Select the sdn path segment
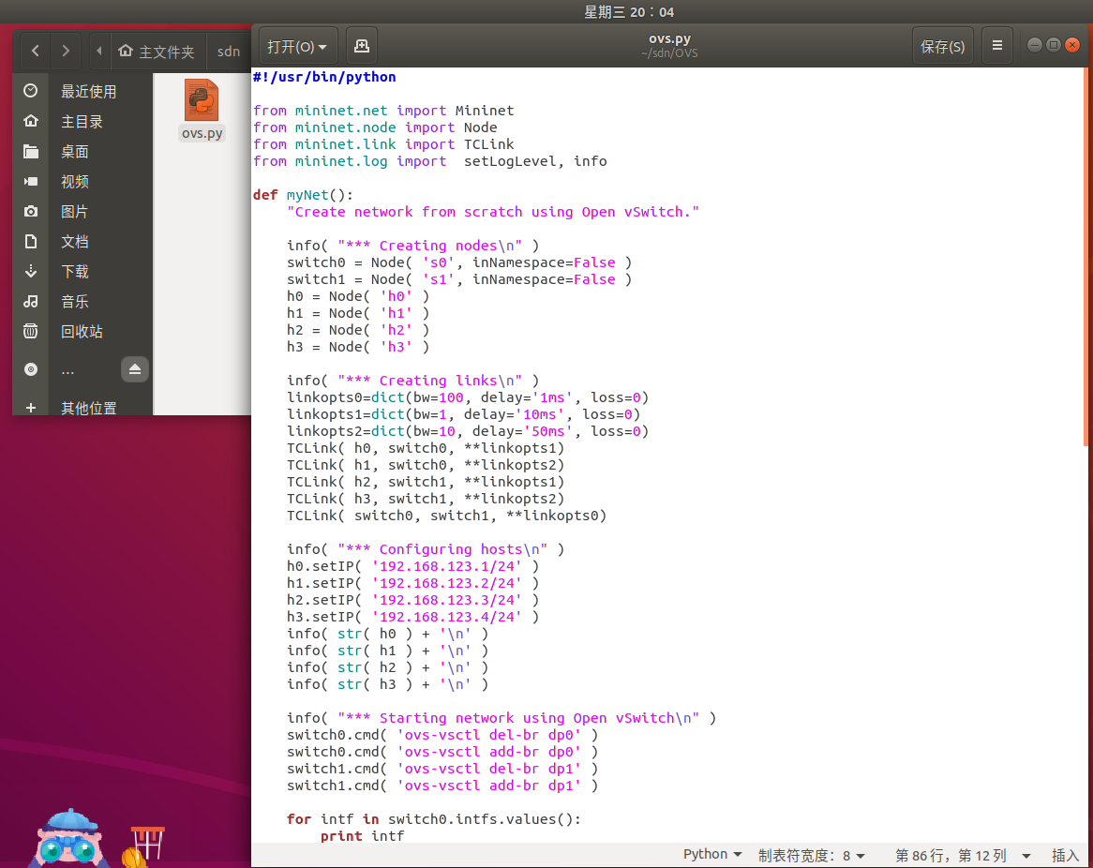This screenshot has width=1093, height=868. [x=228, y=51]
